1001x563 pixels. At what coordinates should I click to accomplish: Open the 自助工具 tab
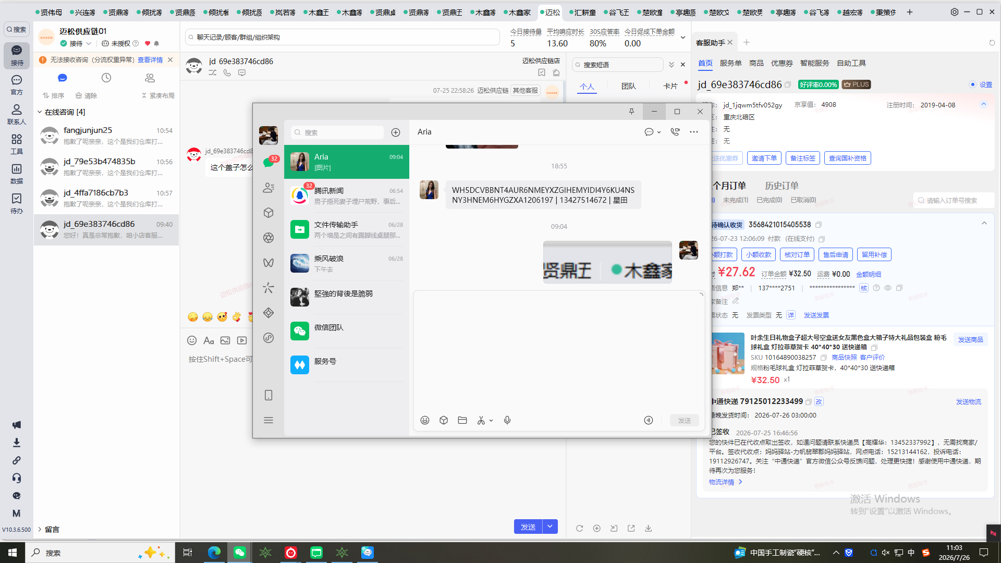tap(851, 63)
